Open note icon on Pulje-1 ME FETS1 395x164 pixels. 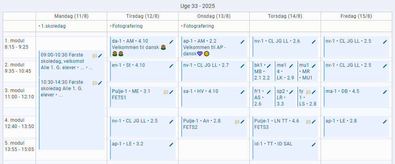click(x=166, y=92)
